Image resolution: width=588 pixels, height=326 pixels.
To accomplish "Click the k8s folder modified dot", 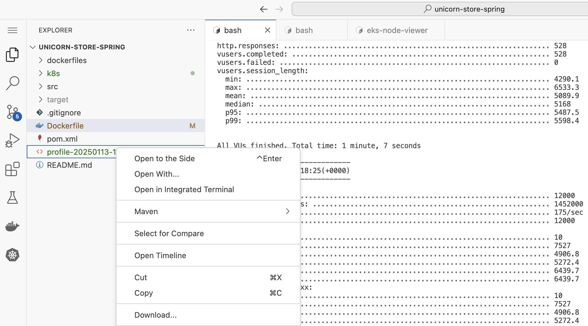I will pyautogui.click(x=192, y=73).
